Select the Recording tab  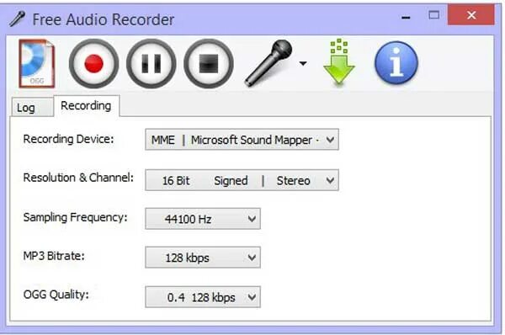point(86,106)
